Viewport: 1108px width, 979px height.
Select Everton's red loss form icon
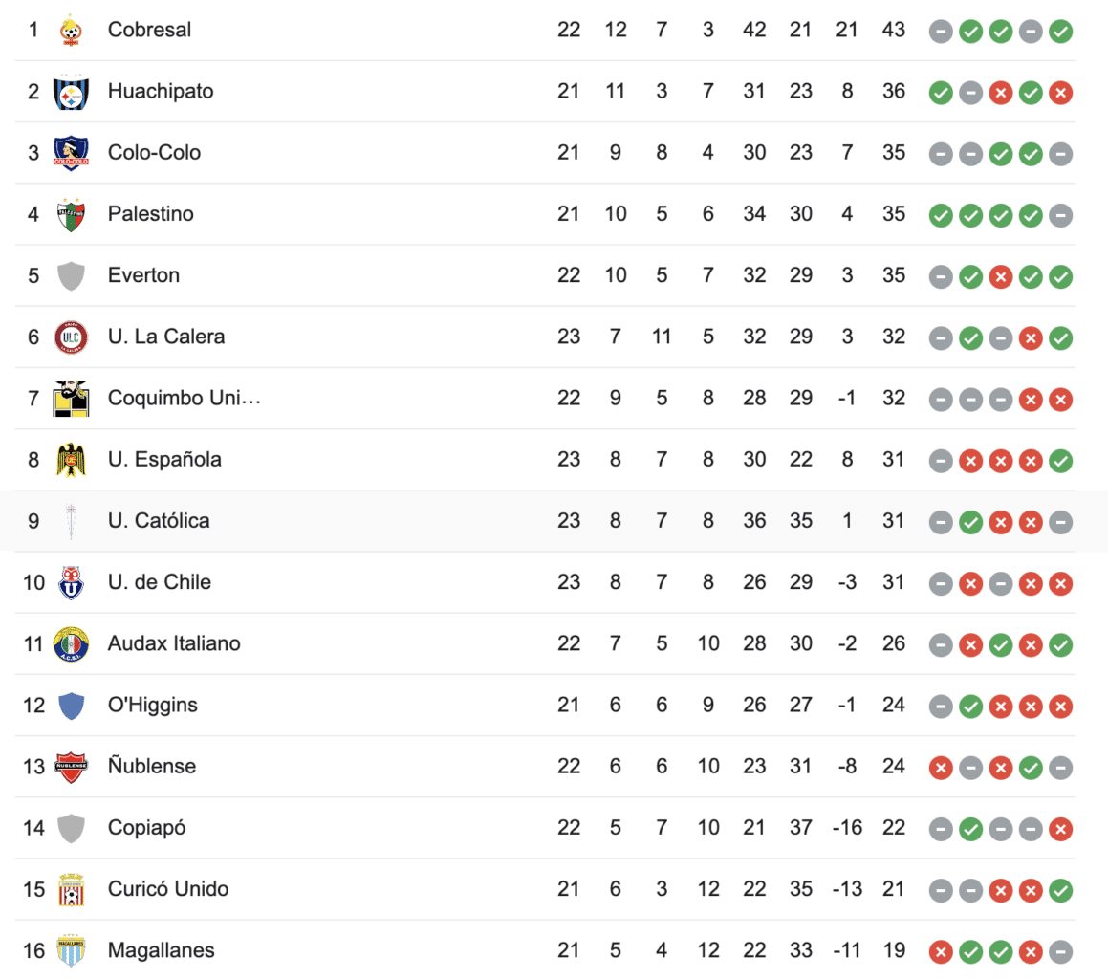tap(1001, 276)
